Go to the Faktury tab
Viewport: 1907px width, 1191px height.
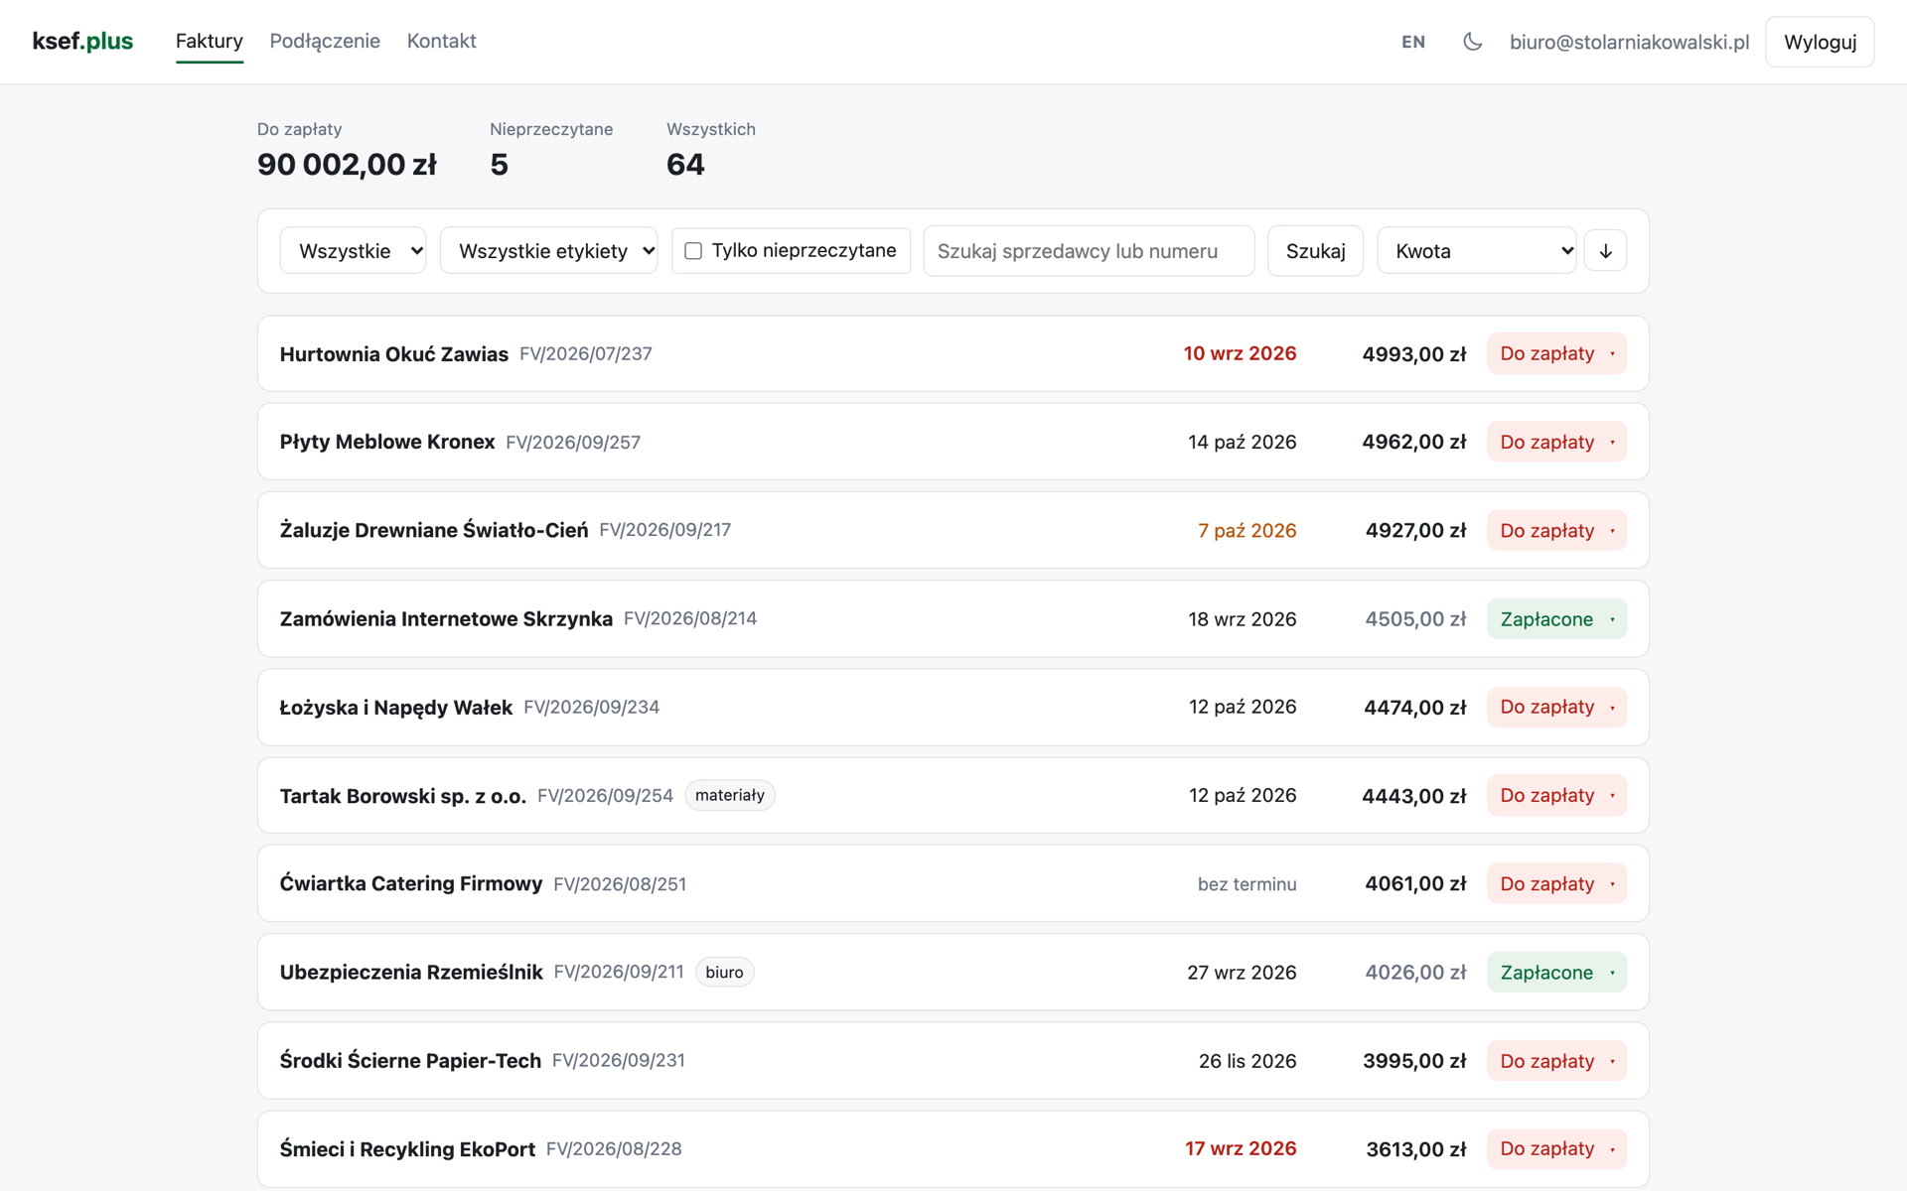[x=210, y=42]
